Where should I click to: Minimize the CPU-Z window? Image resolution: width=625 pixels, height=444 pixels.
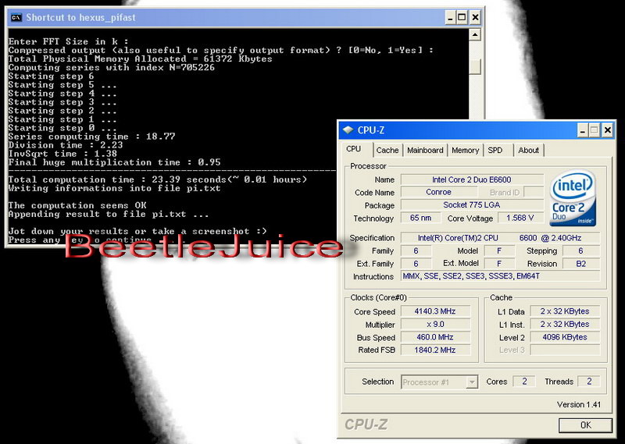[583, 130]
